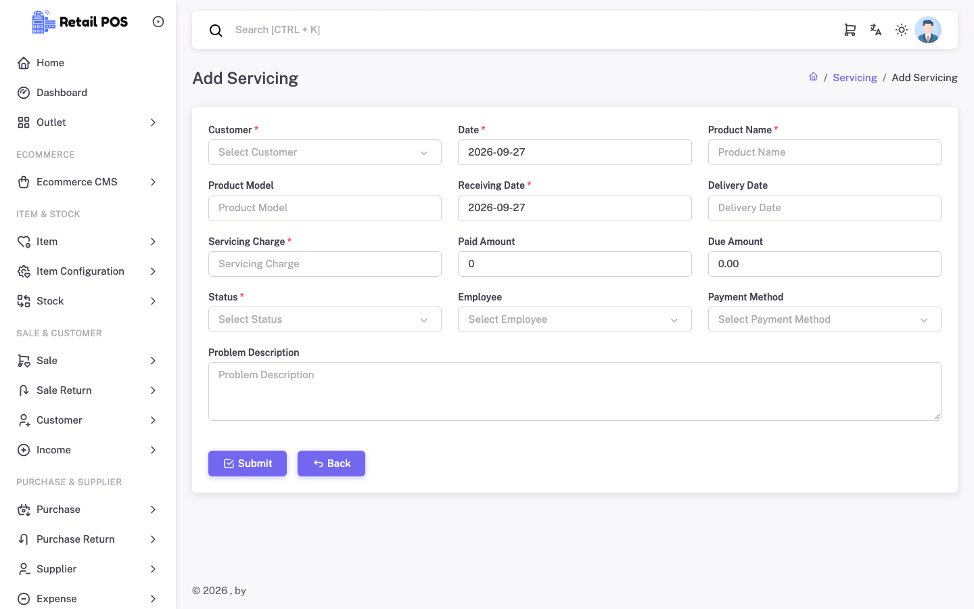
Task: Click the Purchase basket icon
Action: (24, 510)
